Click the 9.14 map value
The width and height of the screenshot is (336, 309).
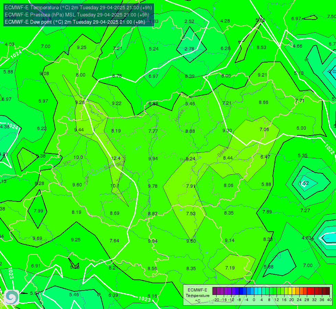(x=230, y=241)
